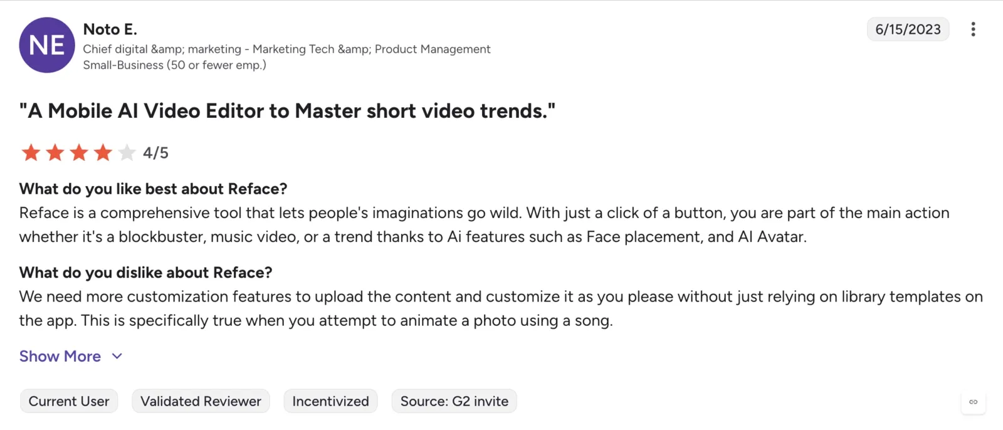1003x430 pixels.
Task: Click the Small-Business company size text
Action: (x=175, y=65)
